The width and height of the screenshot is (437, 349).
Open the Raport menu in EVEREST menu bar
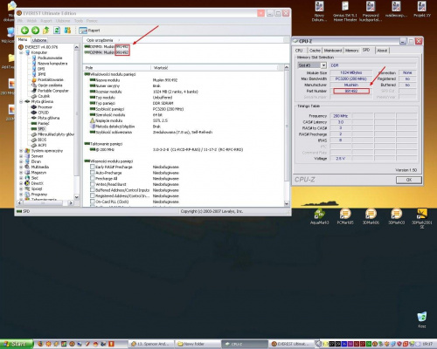coord(46,21)
